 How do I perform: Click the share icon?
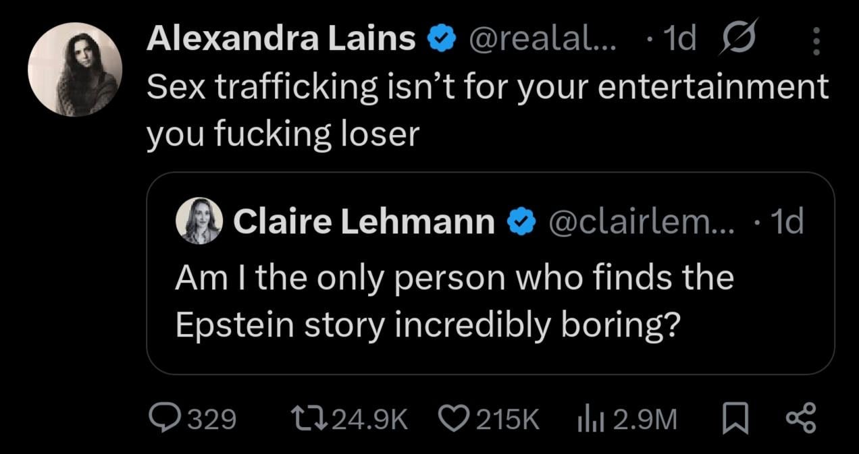click(x=802, y=418)
